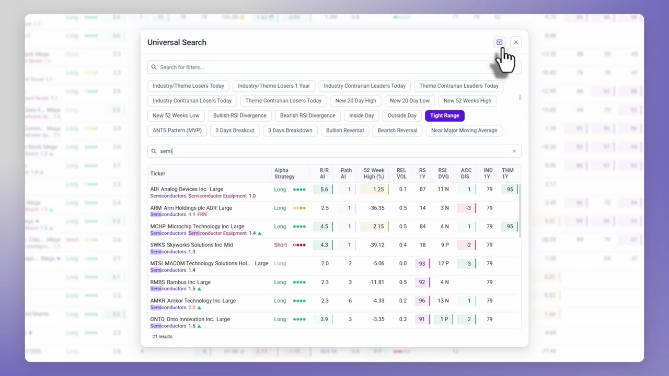This screenshot has height=376, width=669.
Task: Apply the Inside Day filter
Action: click(x=361, y=115)
